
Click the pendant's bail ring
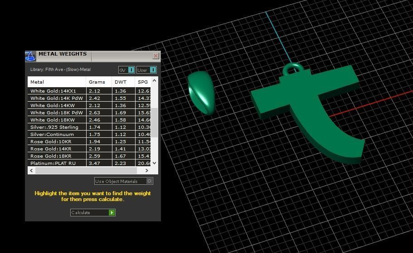tap(293, 69)
